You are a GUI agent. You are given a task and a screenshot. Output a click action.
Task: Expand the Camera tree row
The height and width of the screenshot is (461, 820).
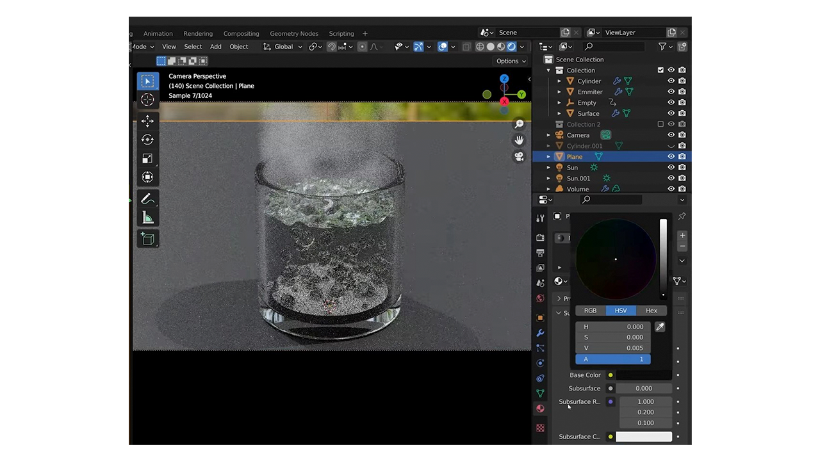[x=548, y=135]
